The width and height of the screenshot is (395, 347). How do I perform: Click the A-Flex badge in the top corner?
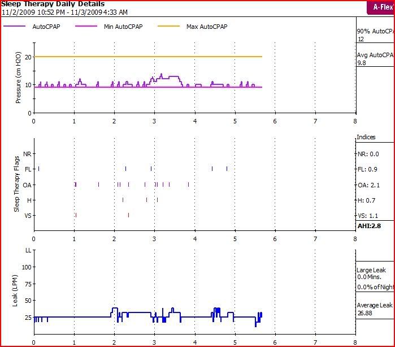coord(380,7)
